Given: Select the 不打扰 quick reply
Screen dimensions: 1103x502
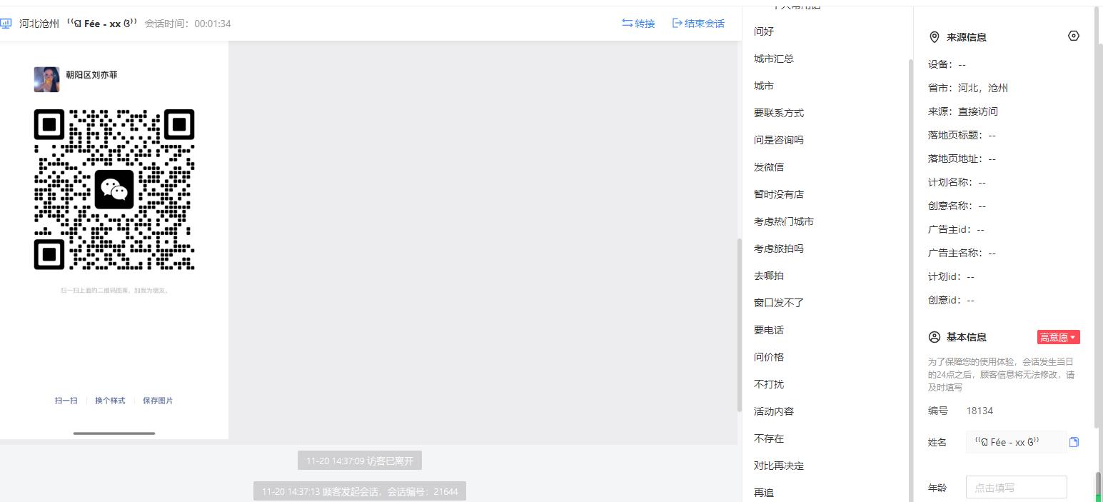Looking at the screenshot, I should point(769,384).
